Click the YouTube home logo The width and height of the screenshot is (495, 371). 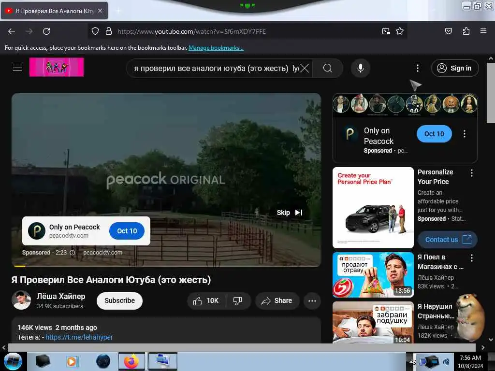pyautogui.click(x=57, y=67)
